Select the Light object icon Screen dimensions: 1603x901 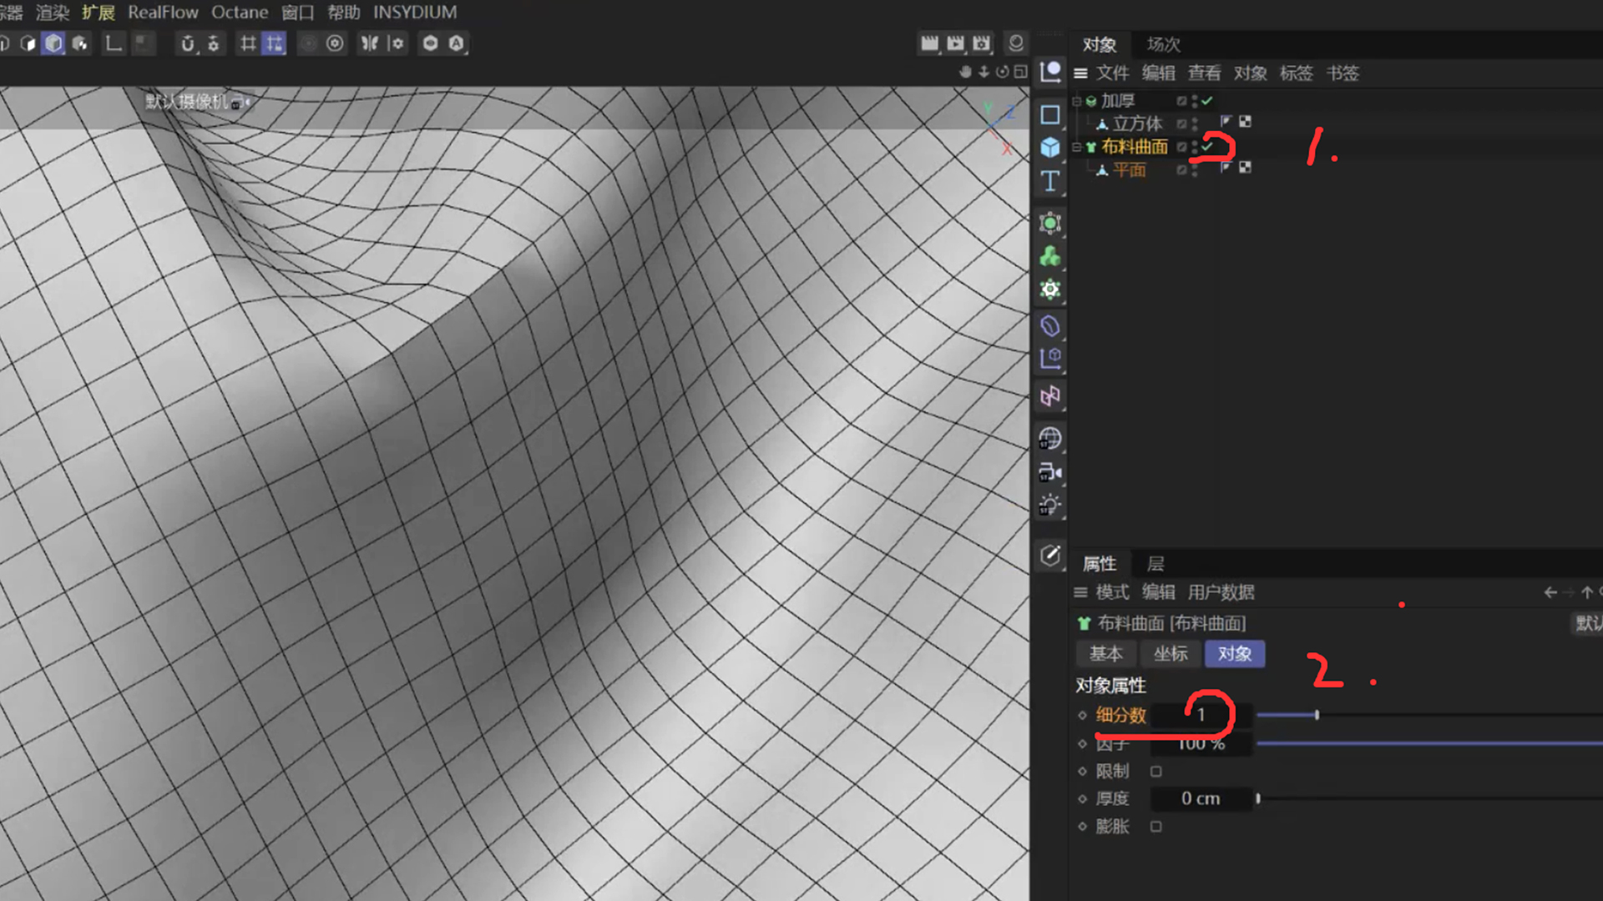1050,506
